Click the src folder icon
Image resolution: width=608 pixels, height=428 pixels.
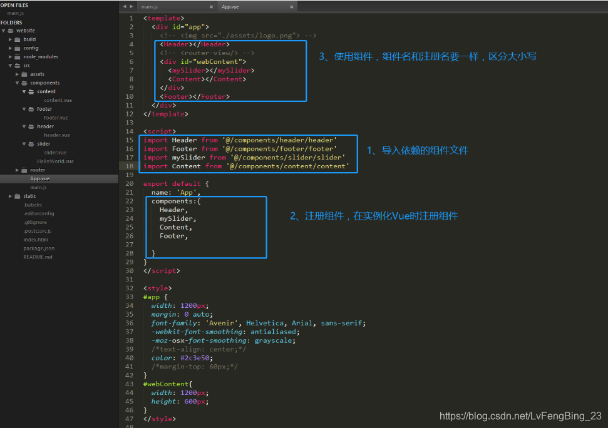(x=18, y=66)
